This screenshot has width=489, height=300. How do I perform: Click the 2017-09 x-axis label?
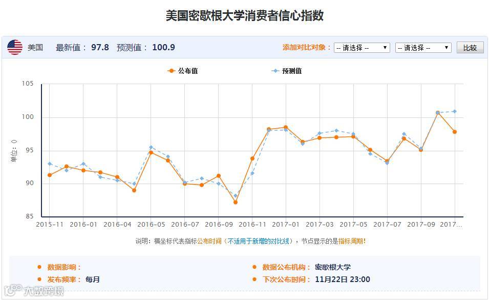tap(421, 225)
